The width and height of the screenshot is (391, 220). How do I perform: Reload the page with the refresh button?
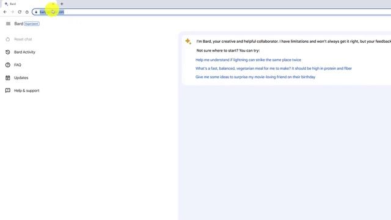click(20, 12)
